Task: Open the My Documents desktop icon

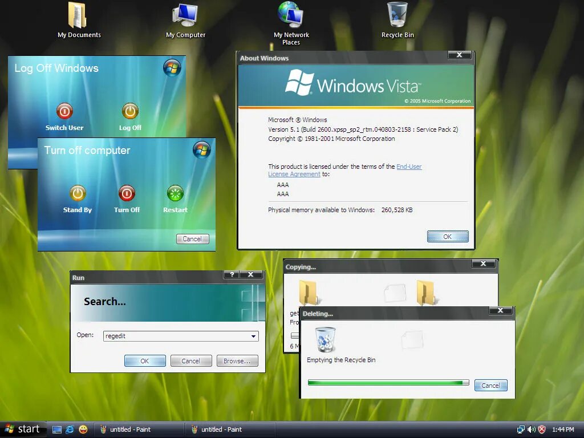Action: point(79,21)
